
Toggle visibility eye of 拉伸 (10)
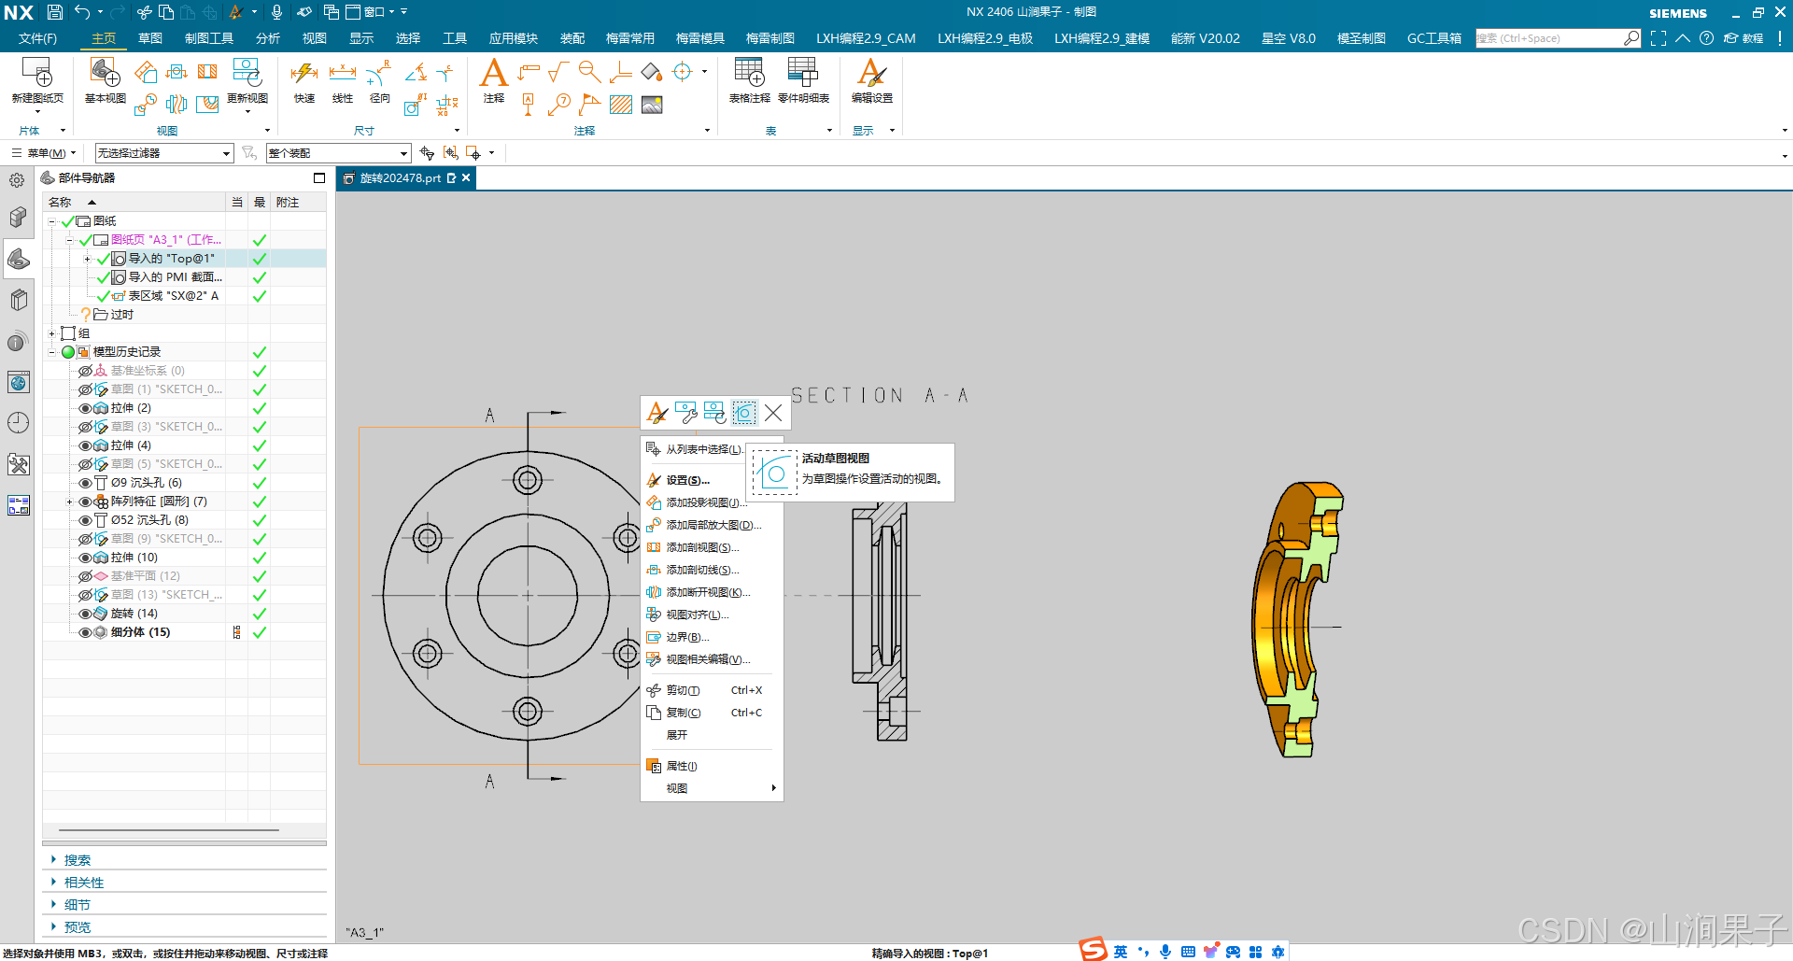85,558
